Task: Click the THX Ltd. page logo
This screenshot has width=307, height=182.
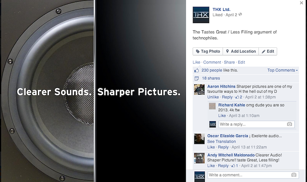Action: [201, 15]
